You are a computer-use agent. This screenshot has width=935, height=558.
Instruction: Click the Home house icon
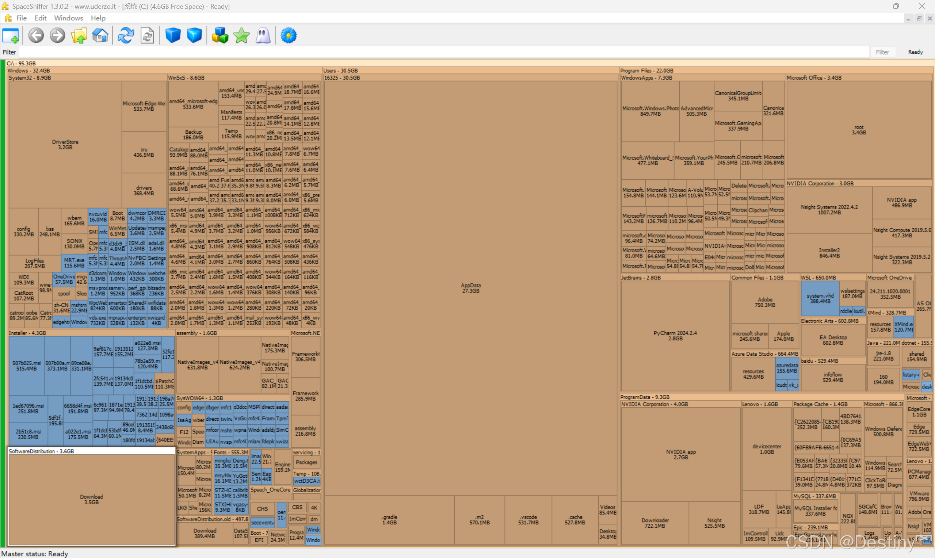tap(100, 36)
